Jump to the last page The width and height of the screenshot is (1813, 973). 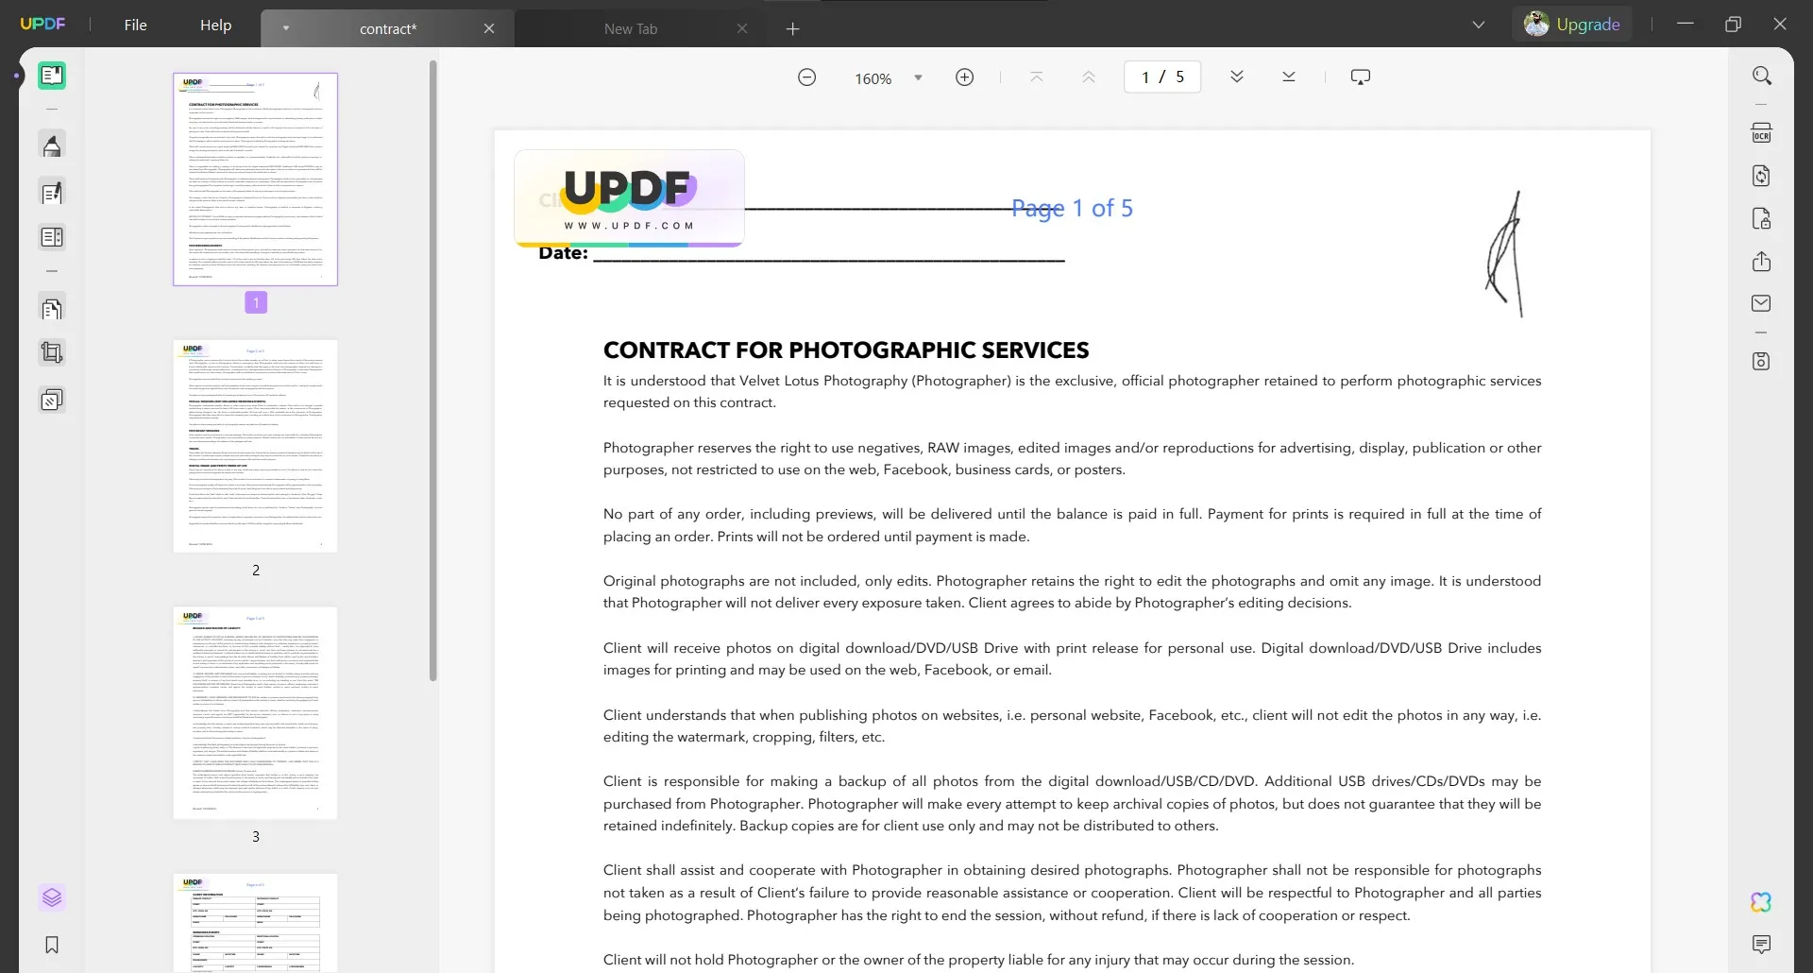(x=1288, y=77)
